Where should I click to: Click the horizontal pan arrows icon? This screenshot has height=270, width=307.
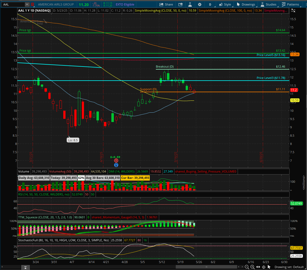[x=258, y=267]
